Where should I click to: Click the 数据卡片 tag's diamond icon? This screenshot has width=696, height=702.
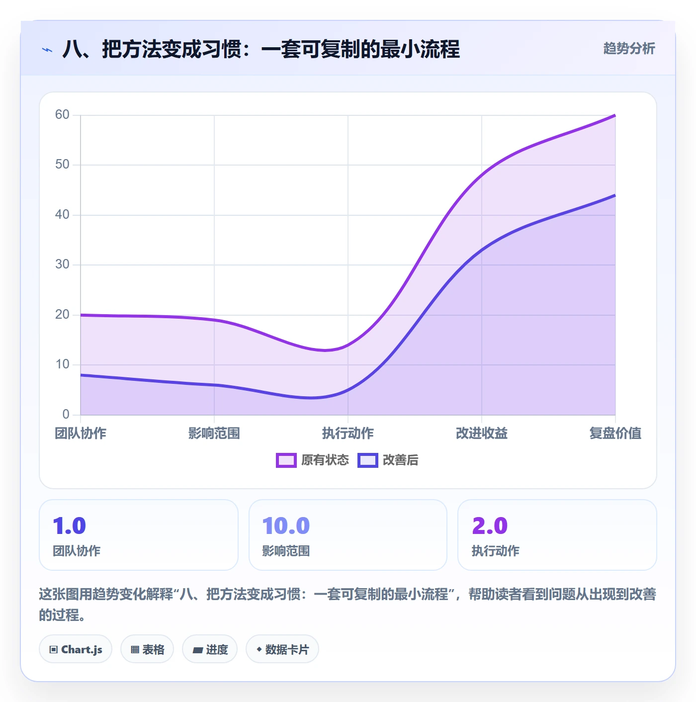click(259, 649)
